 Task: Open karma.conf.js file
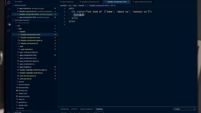(x=24, y=96)
